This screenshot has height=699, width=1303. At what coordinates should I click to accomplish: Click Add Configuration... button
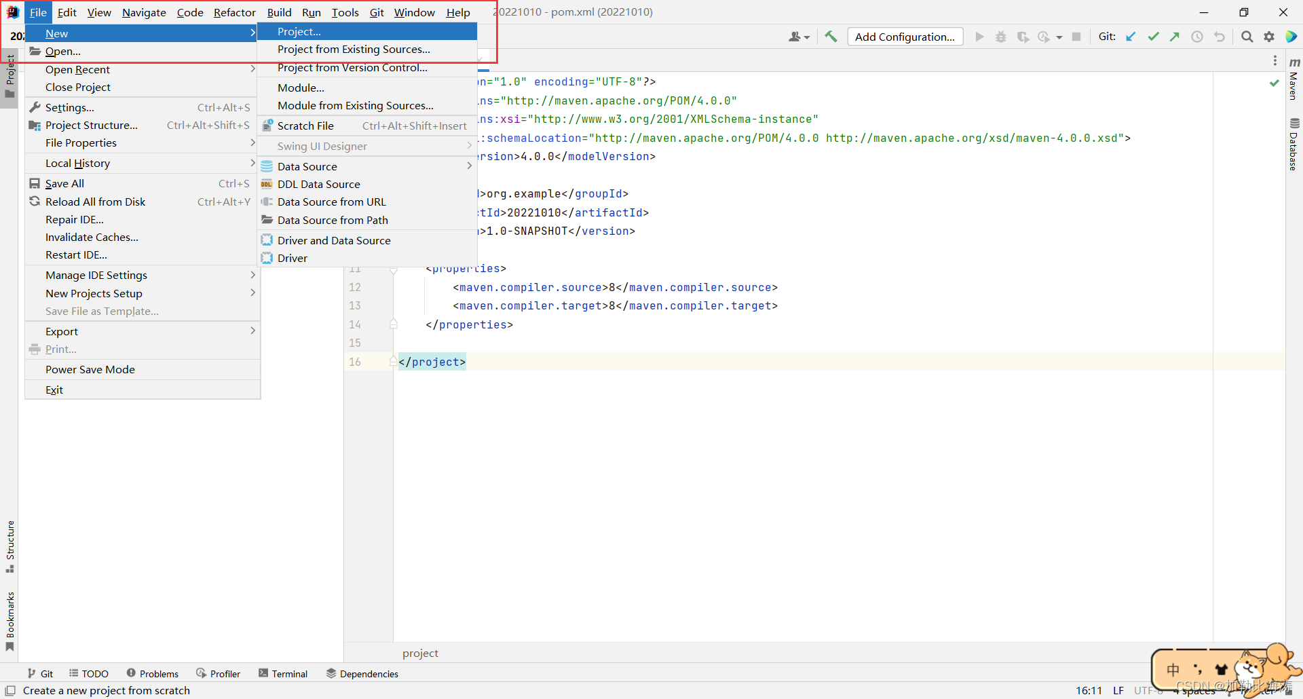click(x=905, y=37)
